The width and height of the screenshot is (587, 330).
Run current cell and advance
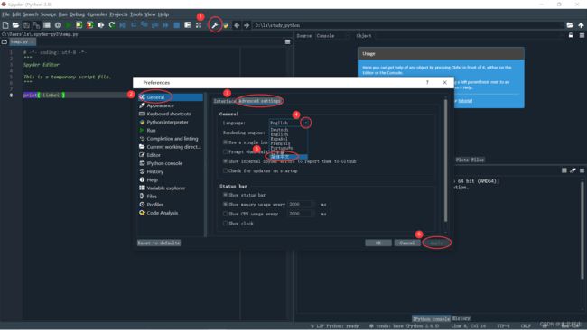tap(89, 25)
